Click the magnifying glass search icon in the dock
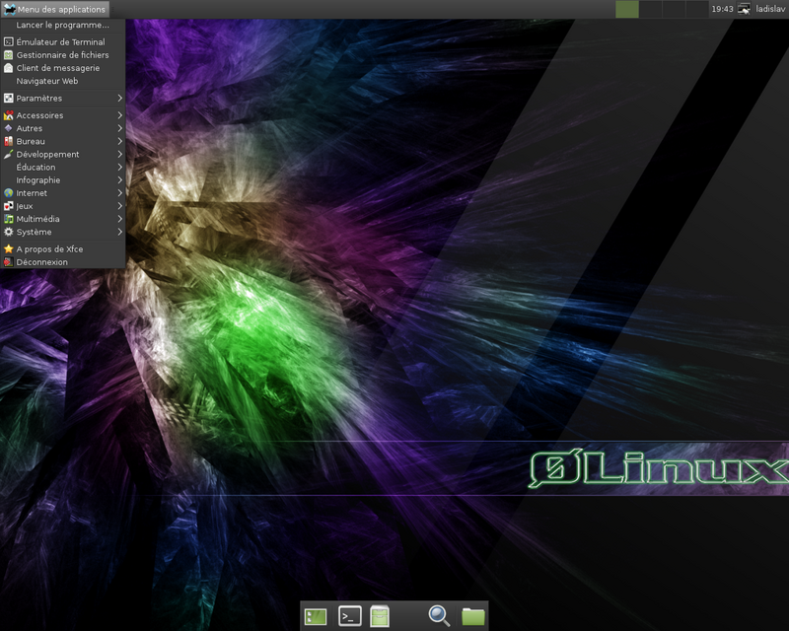 439,616
